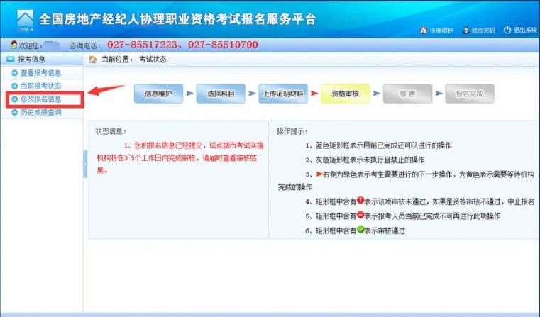The height and width of the screenshot is (317, 540).
Task: Open 历史成绩查询 in the sidebar
Action: coord(40,112)
